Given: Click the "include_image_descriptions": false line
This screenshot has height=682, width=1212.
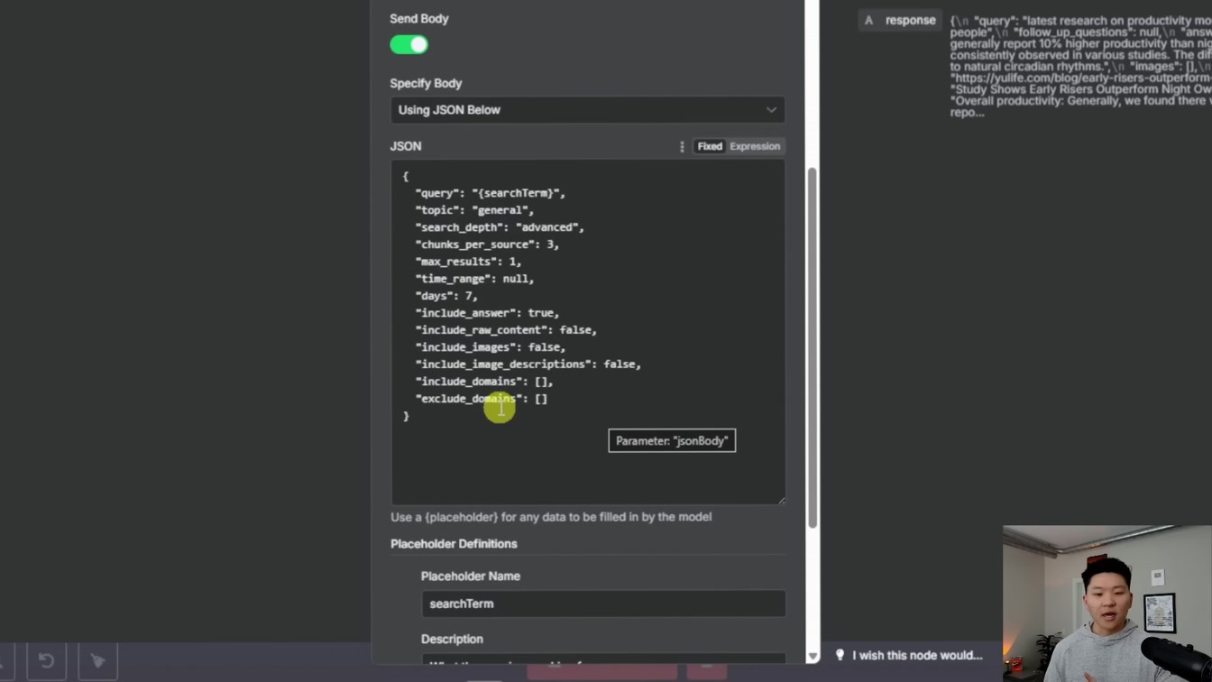Looking at the screenshot, I should click(x=528, y=364).
